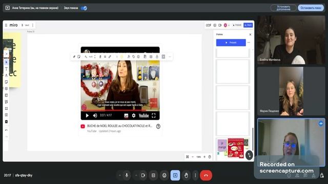The height and width of the screenshot is (184, 328).
Task: Select the sticky note tool in Miro toolbar
Action: 6,82
